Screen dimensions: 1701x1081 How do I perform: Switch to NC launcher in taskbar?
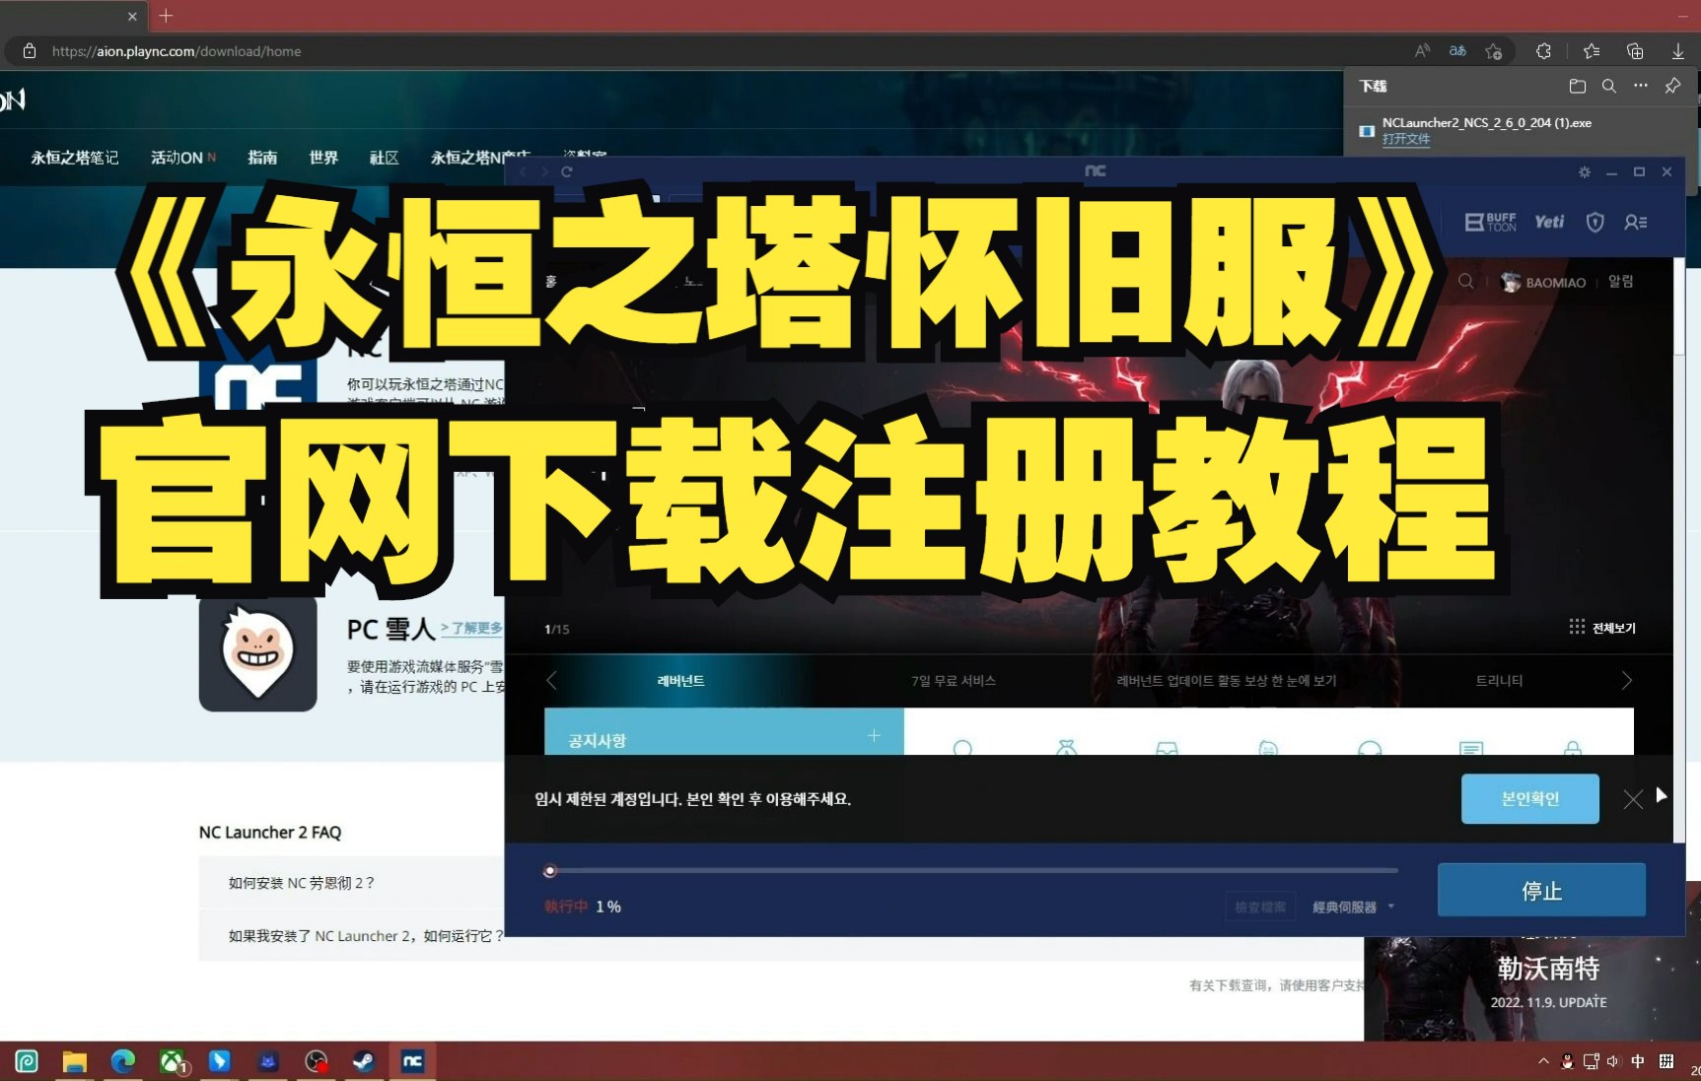pyautogui.click(x=412, y=1061)
